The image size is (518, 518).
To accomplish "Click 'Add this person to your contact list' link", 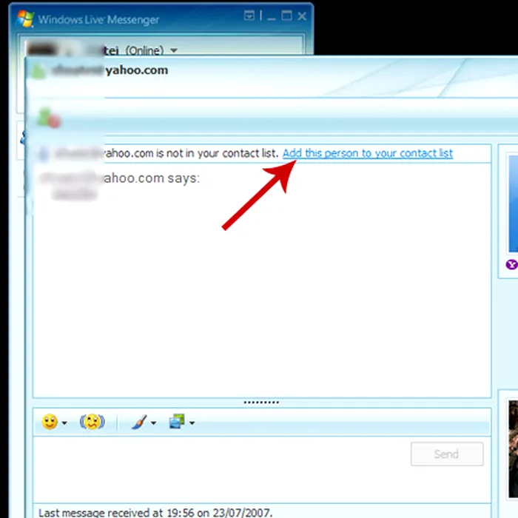I will tap(367, 153).
